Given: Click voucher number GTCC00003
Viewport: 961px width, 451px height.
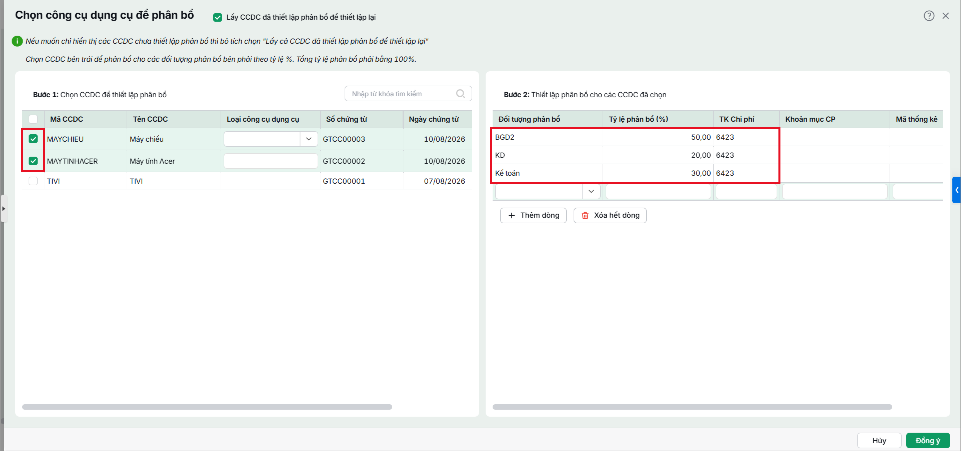Looking at the screenshot, I should (x=344, y=139).
